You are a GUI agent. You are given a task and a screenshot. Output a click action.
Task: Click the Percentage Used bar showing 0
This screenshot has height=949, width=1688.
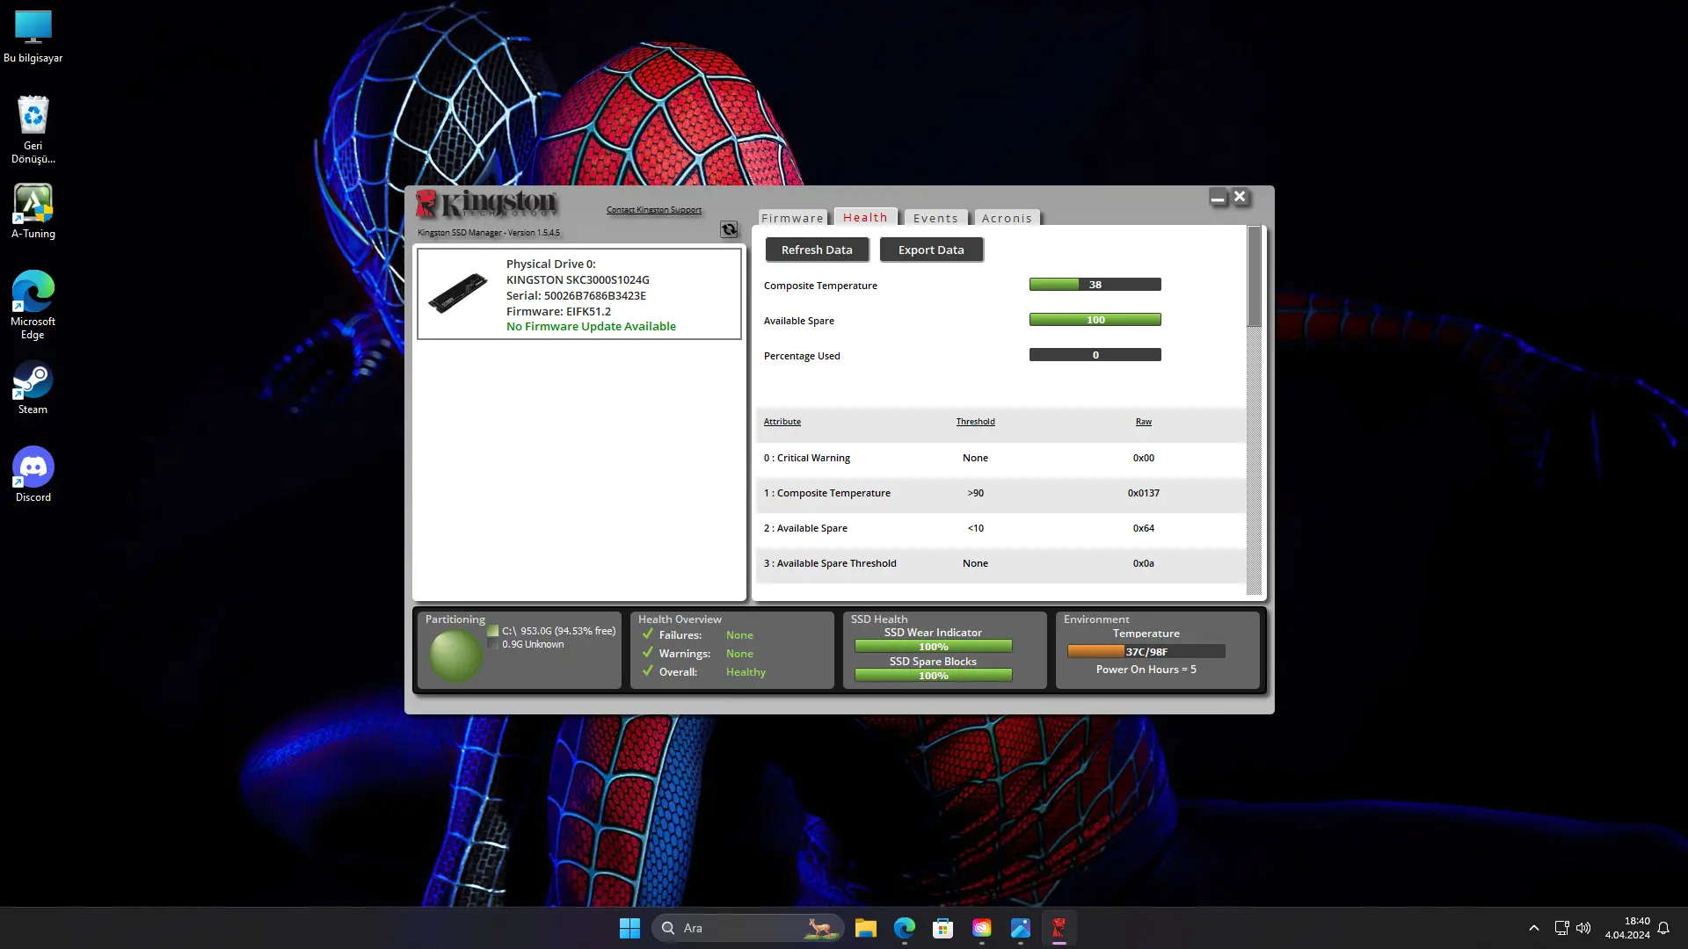1095,355
